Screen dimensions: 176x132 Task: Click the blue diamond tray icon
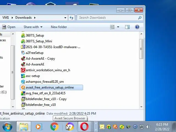tap(135, 127)
